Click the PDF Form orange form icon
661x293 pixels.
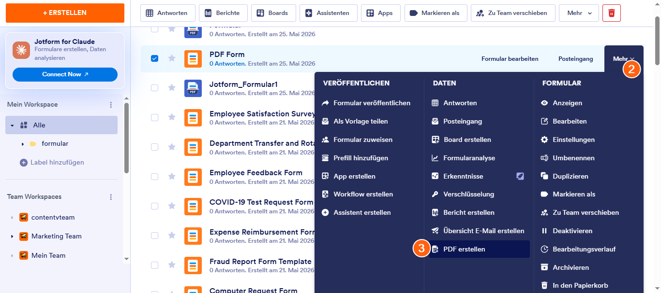tap(193, 59)
